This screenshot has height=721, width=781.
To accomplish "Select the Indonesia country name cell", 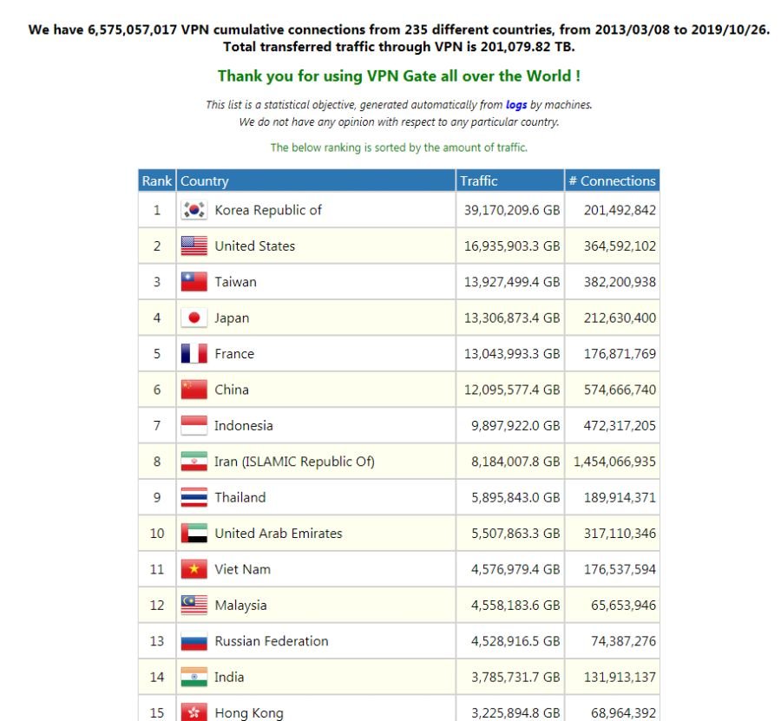I will pyautogui.click(x=244, y=426).
